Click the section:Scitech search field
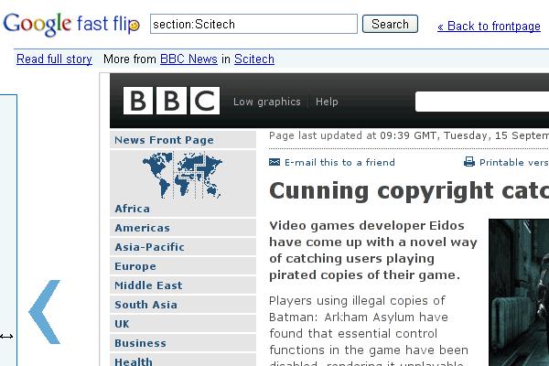The width and height of the screenshot is (549, 366). point(253,24)
